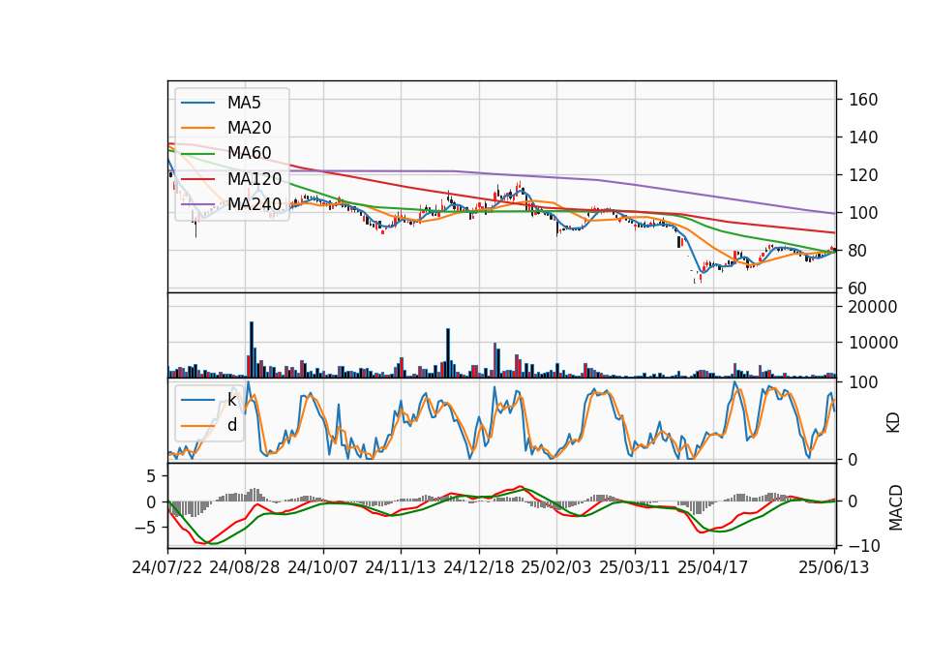Screen dimensions: 929x668
Task: Click the 25/04/17 date axis label
Action: coord(713,567)
